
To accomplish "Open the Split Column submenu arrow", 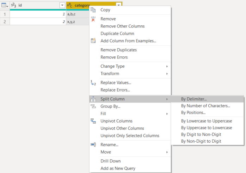I will pyautogui.click(x=167, y=99).
